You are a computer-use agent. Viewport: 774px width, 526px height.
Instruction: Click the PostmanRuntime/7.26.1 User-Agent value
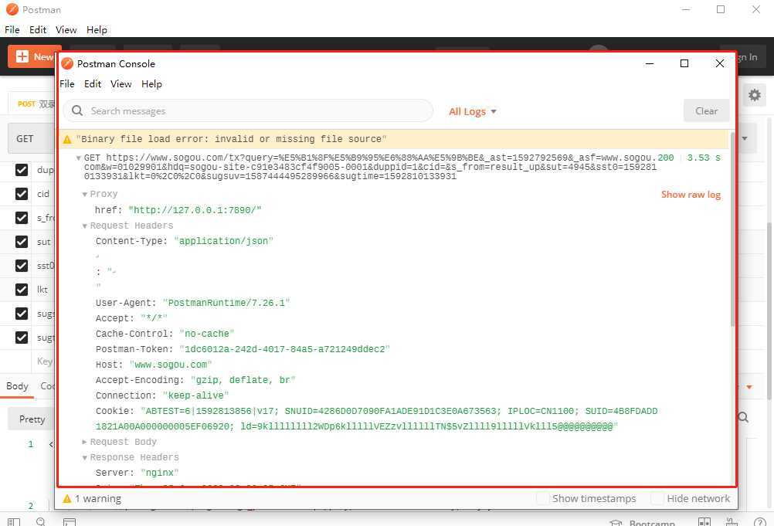[x=226, y=303]
